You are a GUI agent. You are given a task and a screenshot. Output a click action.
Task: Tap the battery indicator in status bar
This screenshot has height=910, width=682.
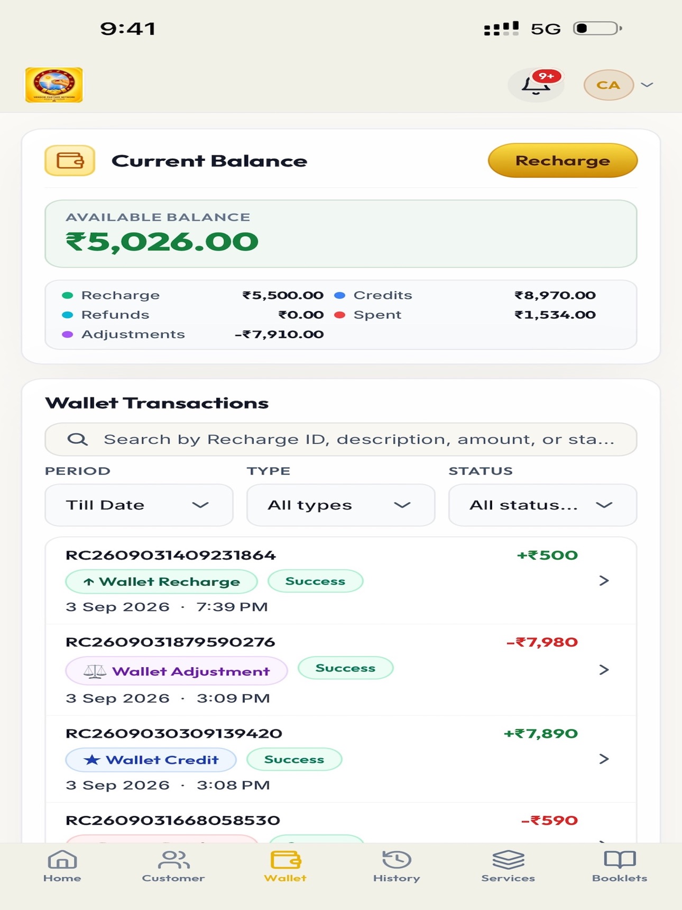[x=597, y=28]
